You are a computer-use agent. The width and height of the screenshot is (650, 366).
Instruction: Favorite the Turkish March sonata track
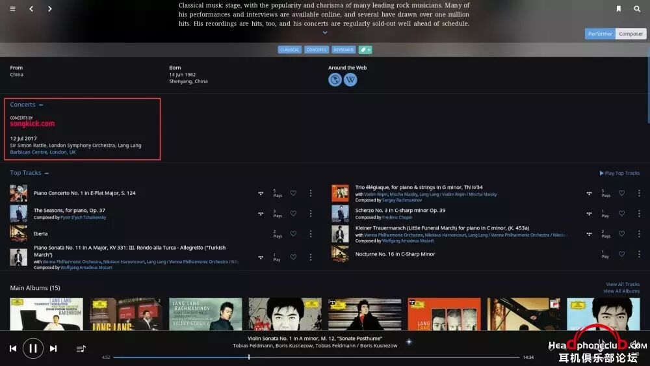[293, 257]
